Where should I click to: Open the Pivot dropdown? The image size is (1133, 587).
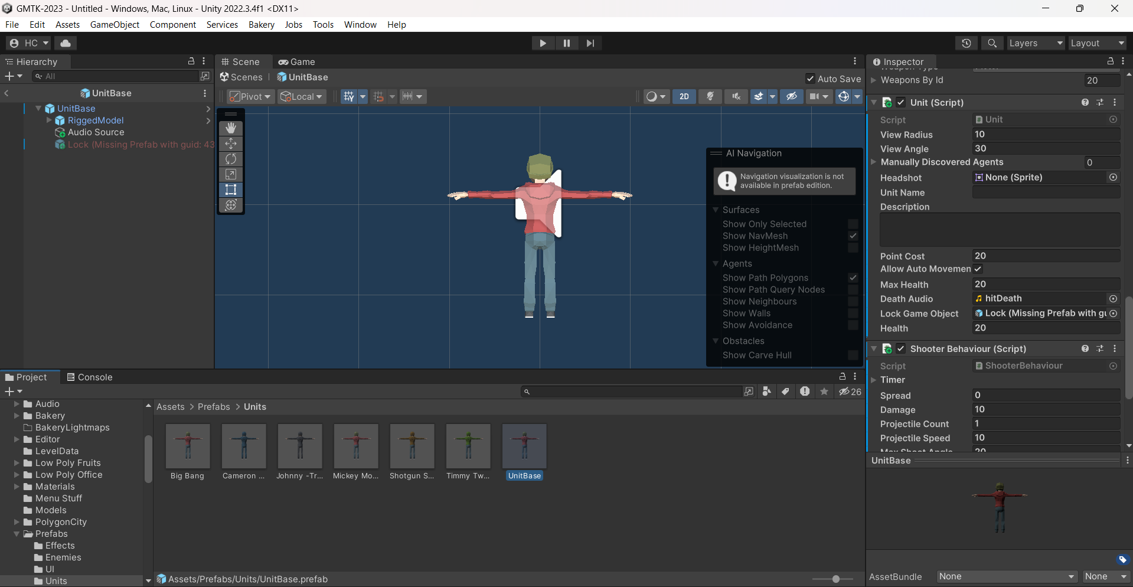coord(251,96)
